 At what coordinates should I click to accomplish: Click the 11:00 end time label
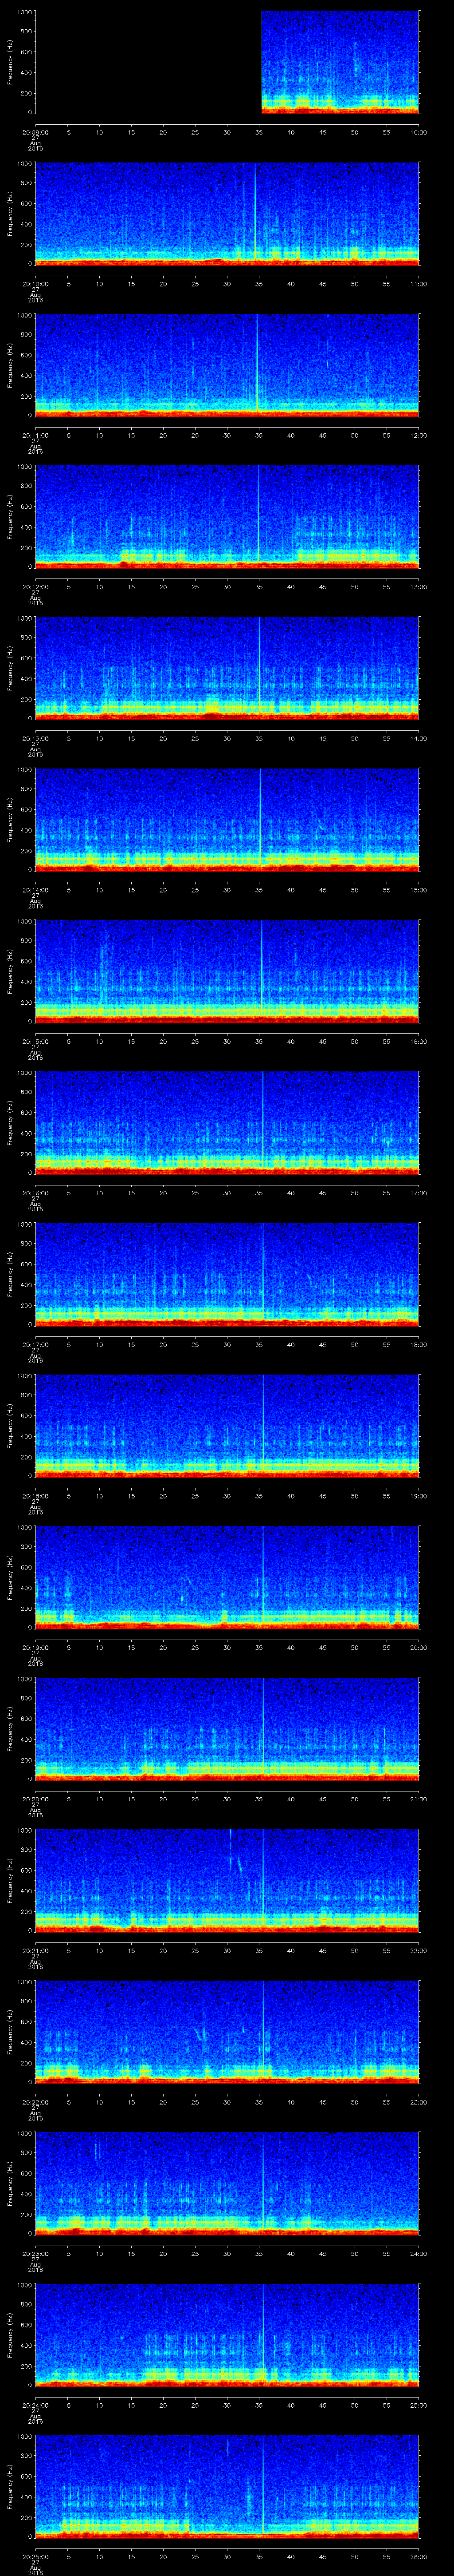coord(418,284)
